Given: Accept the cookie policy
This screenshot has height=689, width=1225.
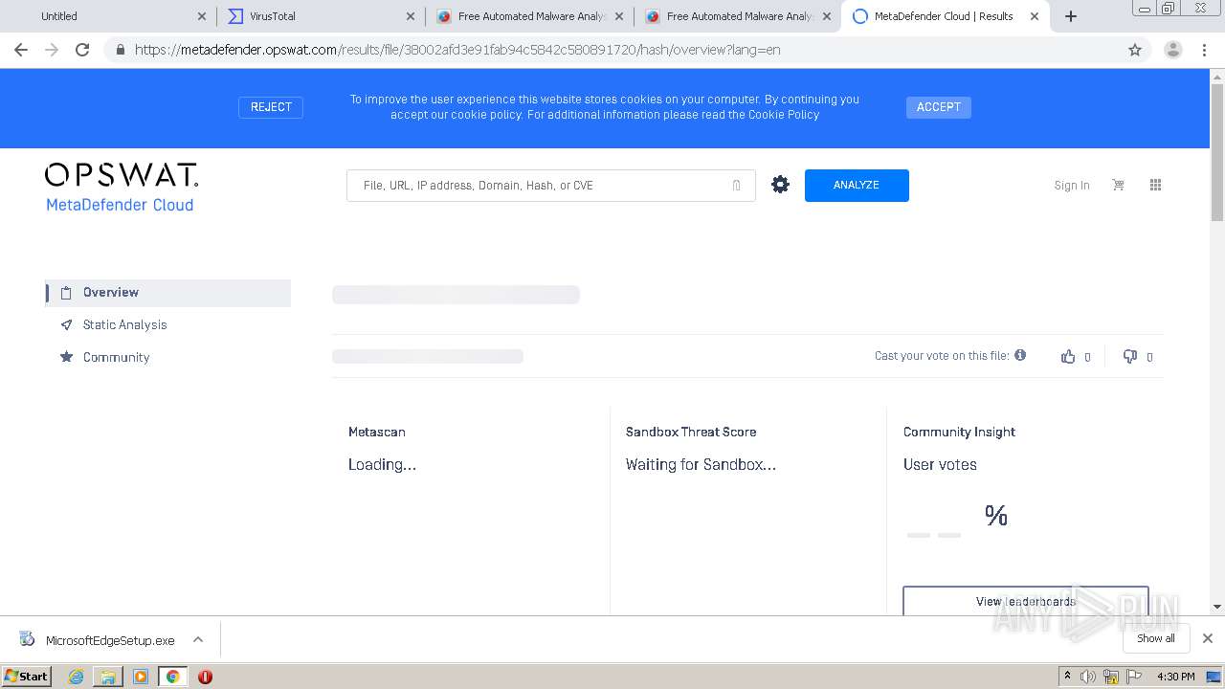Looking at the screenshot, I should [x=939, y=107].
